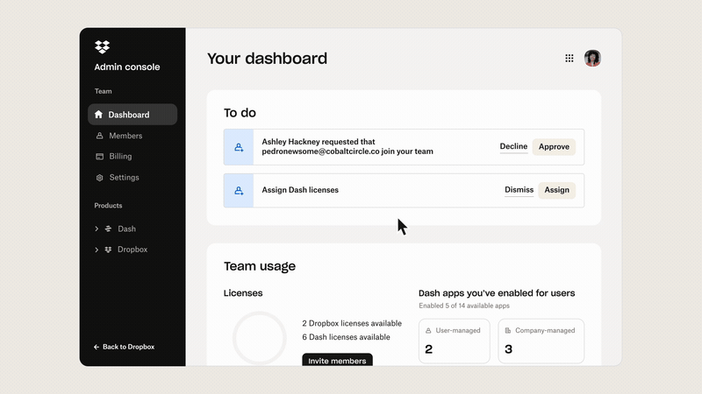The image size is (702, 394).
Task: Open the Company-managed apps card
Action: click(541, 341)
